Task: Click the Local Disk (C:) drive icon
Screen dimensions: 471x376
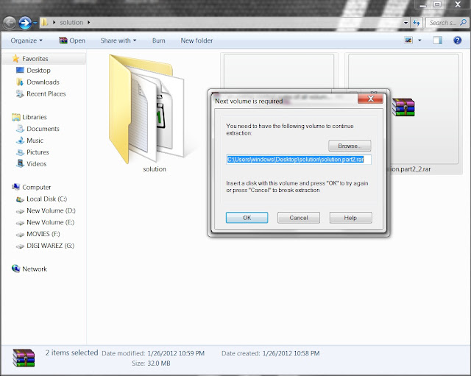Action: click(x=20, y=199)
